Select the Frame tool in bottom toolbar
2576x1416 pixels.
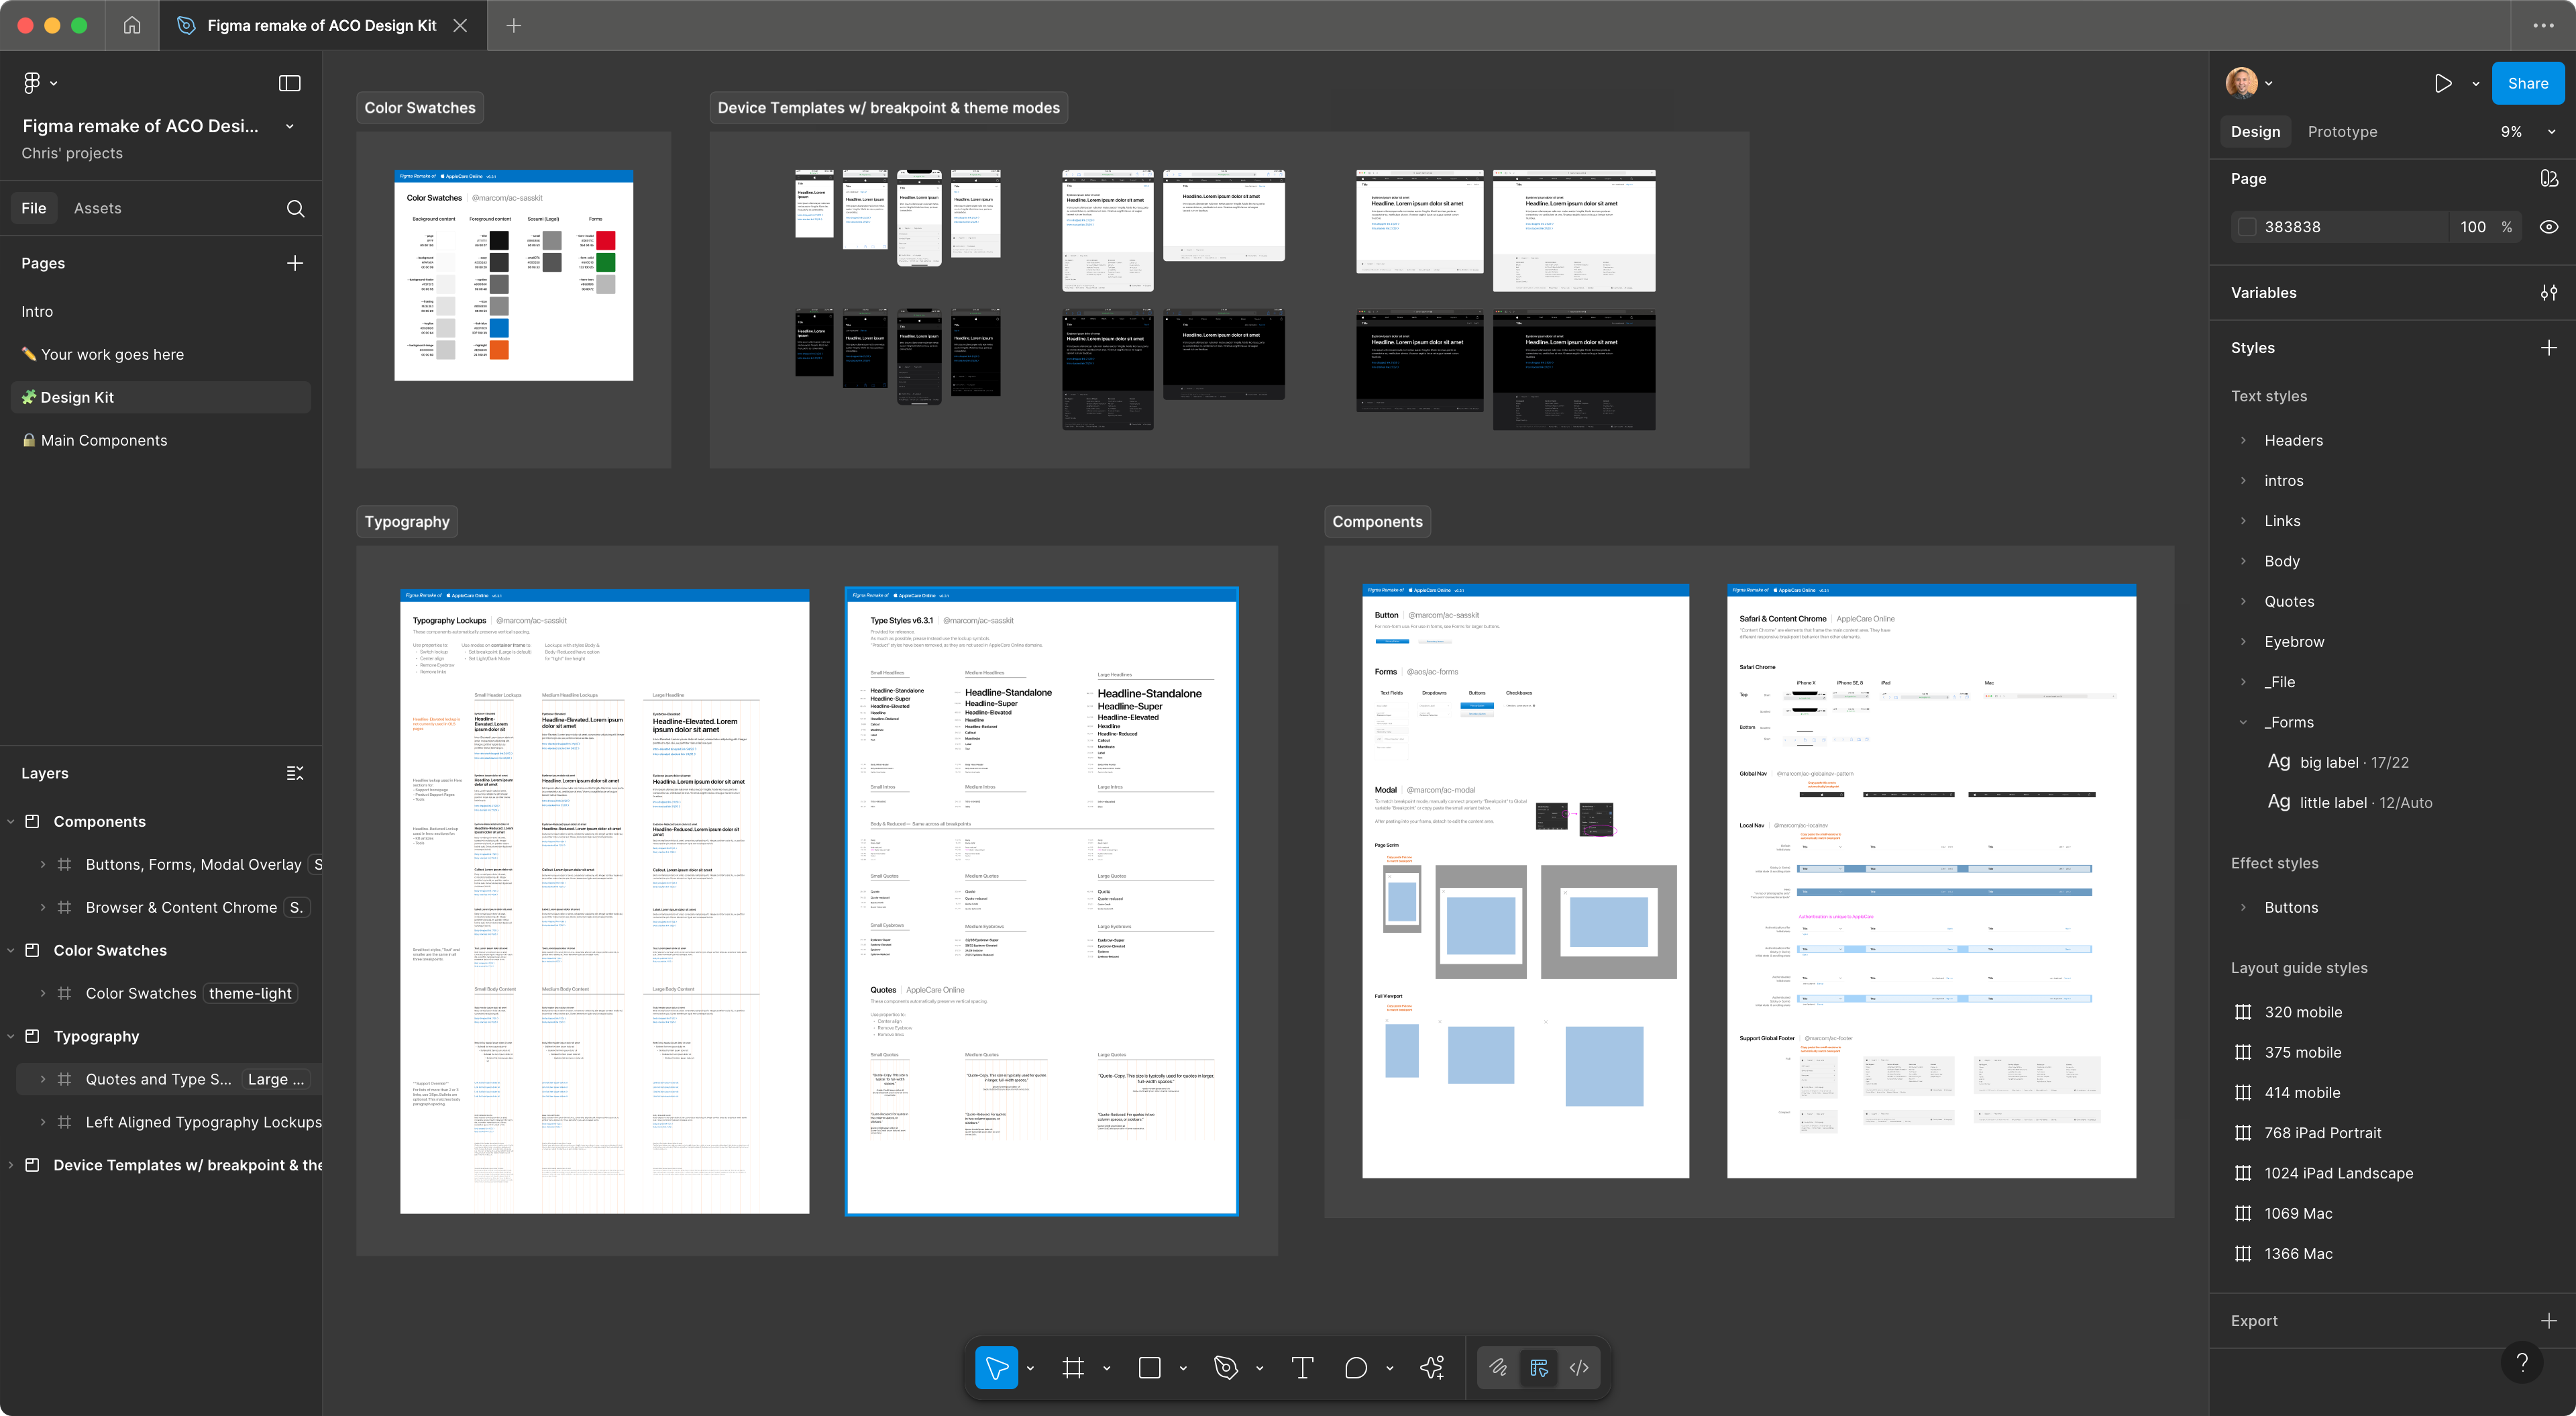1073,1368
